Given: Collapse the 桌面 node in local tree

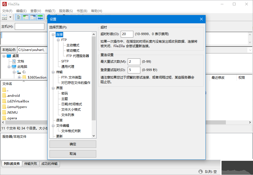Looking at the screenshot, I should pyautogui.click(x=4, y=56).
